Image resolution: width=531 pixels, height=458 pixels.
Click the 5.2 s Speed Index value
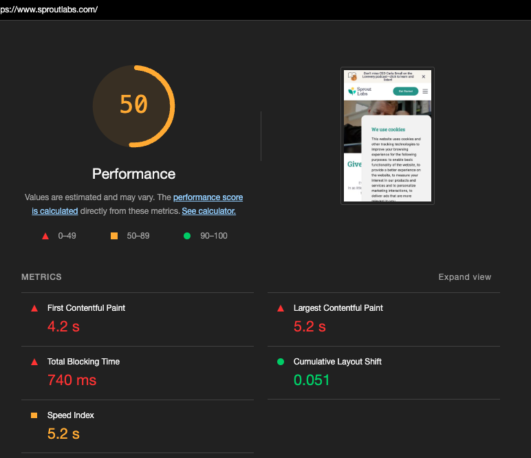point(63,434)
